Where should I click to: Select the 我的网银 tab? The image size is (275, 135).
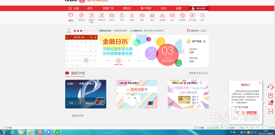point(199,8)
